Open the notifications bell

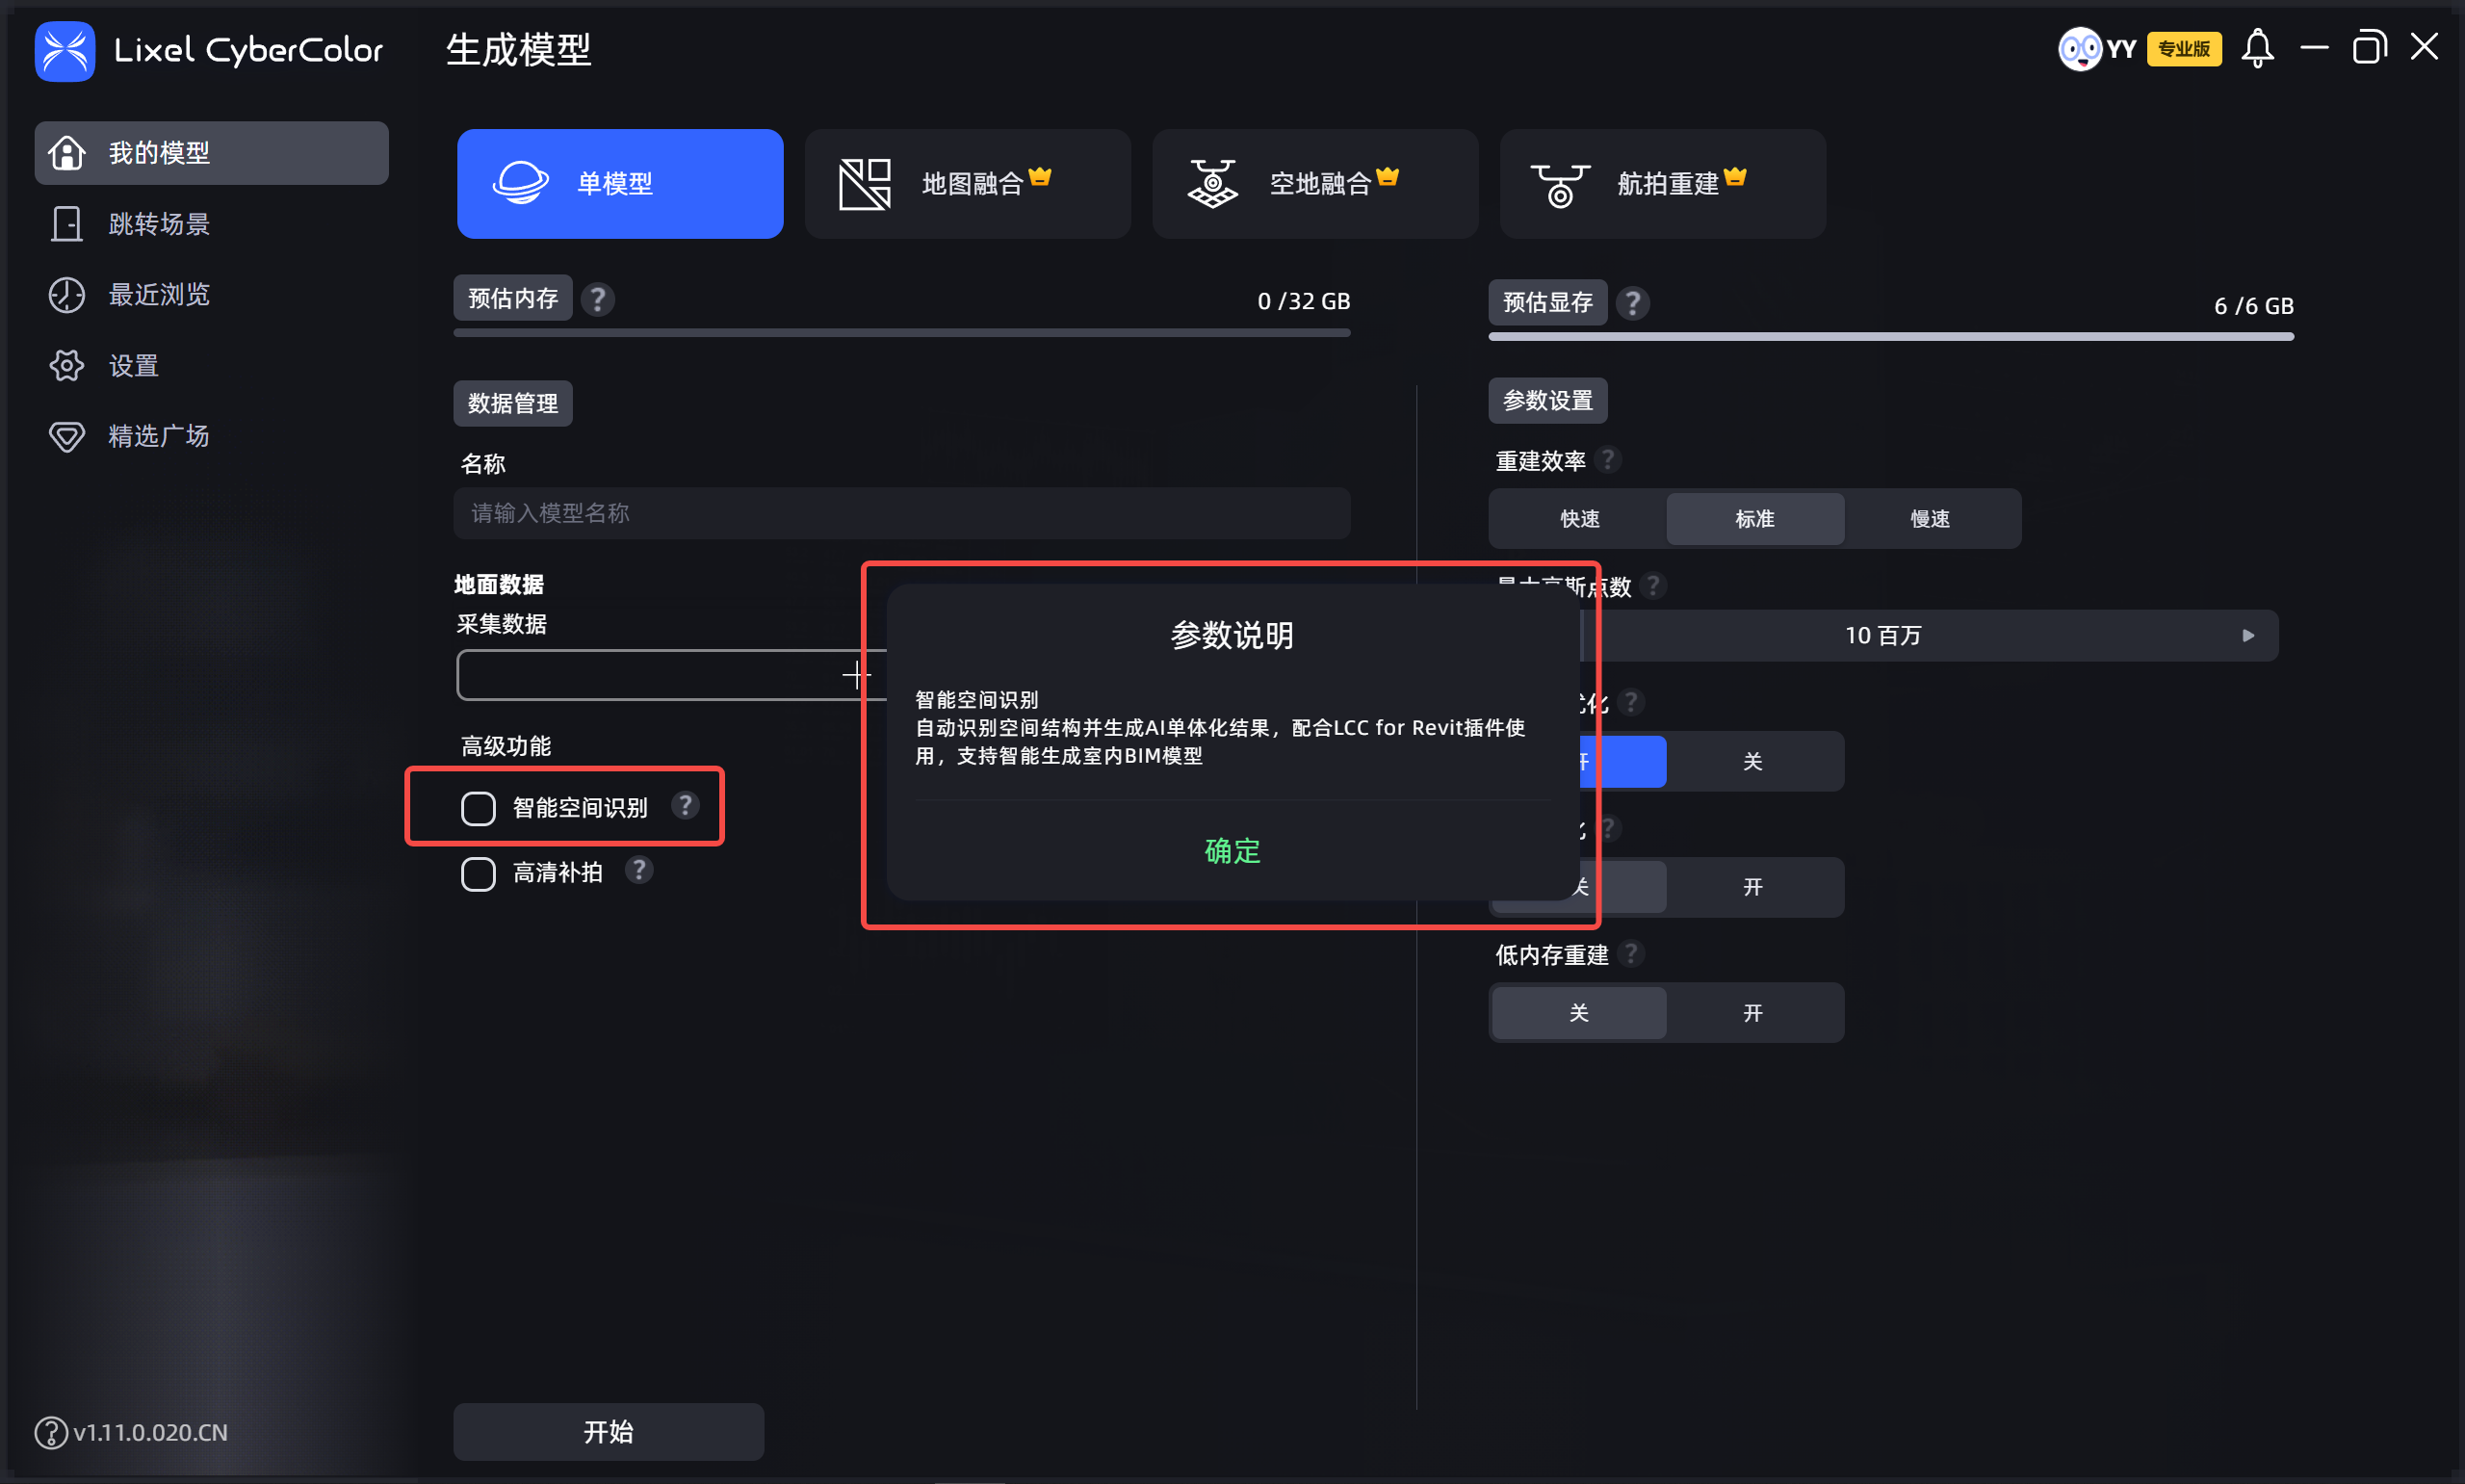2257,48
